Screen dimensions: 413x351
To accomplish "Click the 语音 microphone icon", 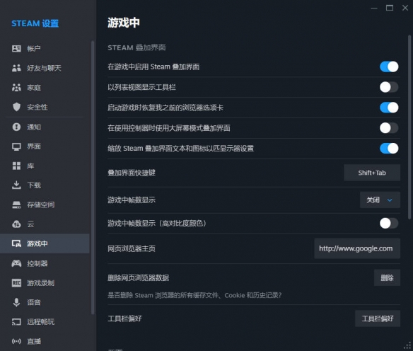I will [16, 302].
